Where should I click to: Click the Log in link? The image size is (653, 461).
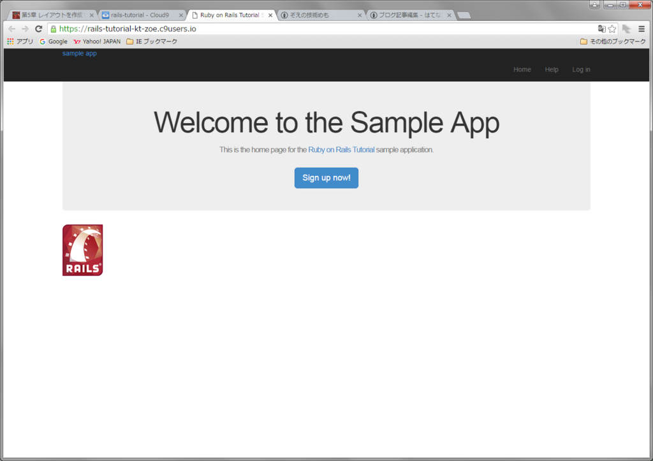tap(581, 70)
